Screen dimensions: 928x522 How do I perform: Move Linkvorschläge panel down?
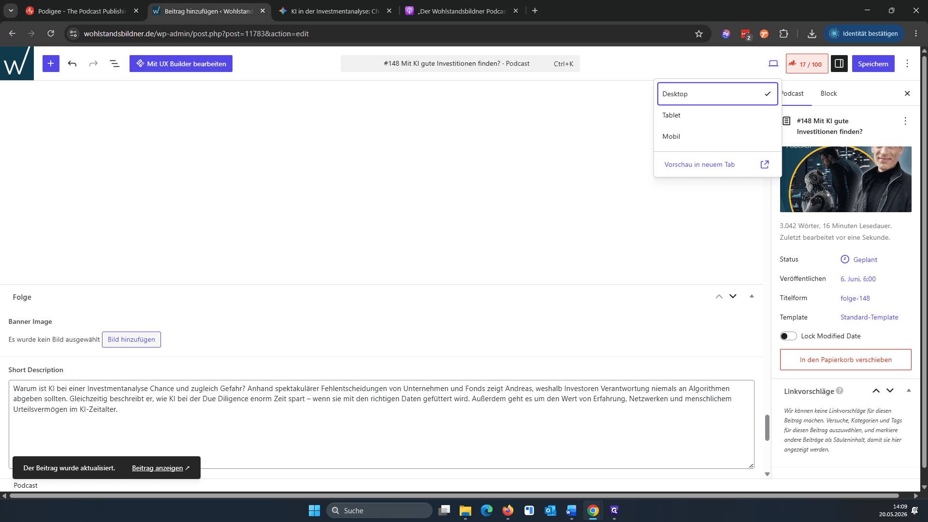(890, 391)
